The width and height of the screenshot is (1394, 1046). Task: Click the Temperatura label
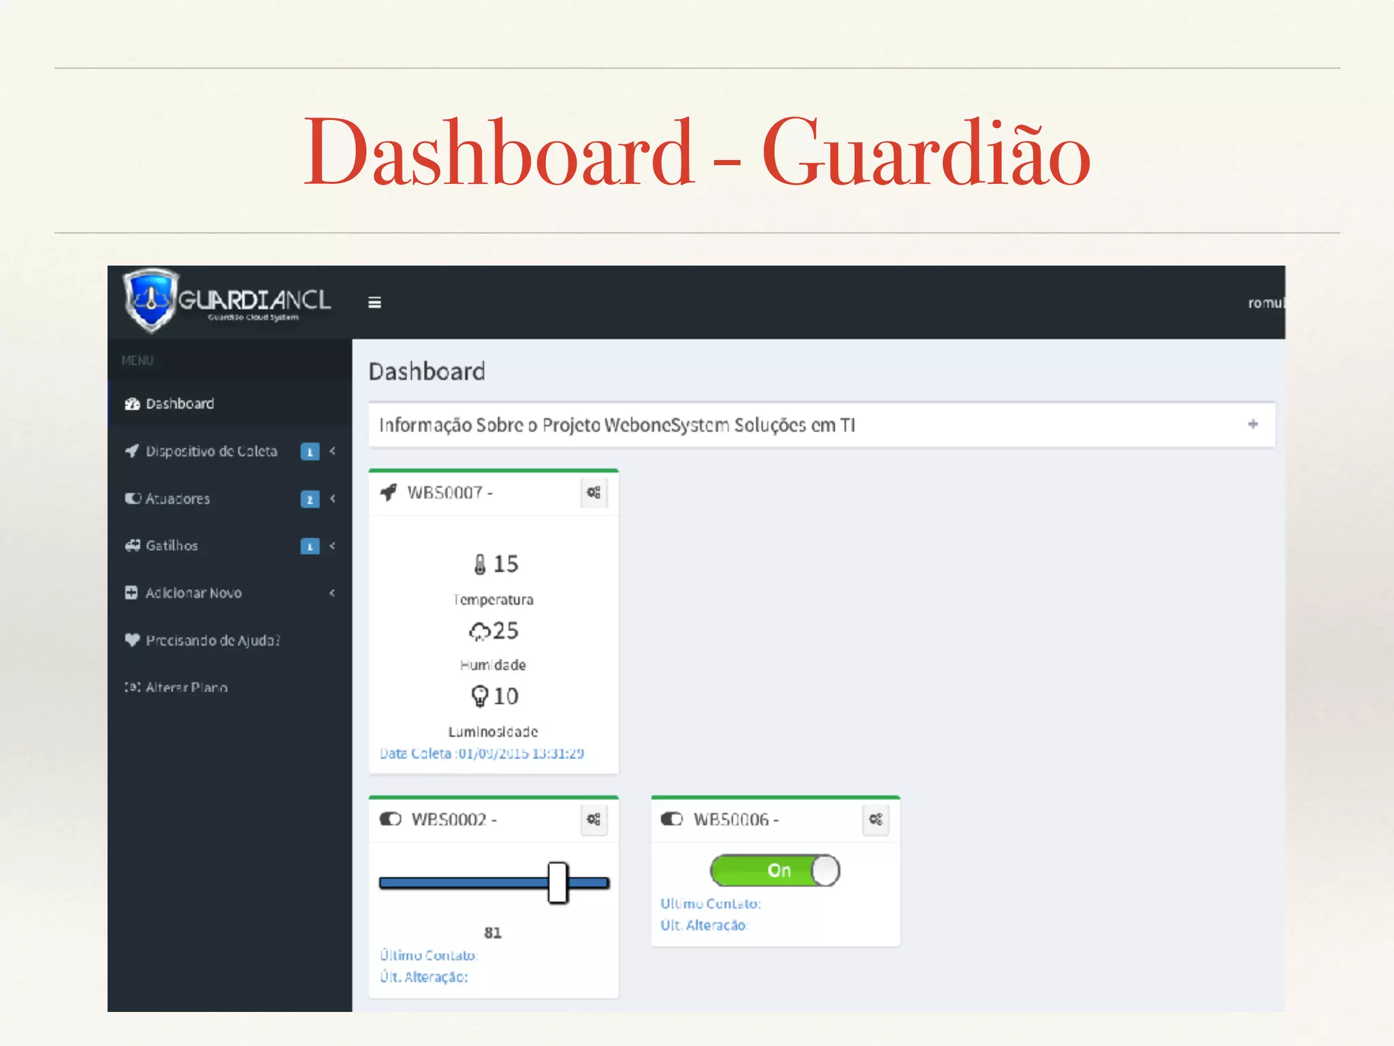coord(493,600)
